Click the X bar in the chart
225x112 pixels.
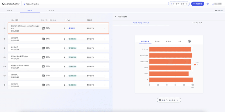tap(171, 80)
